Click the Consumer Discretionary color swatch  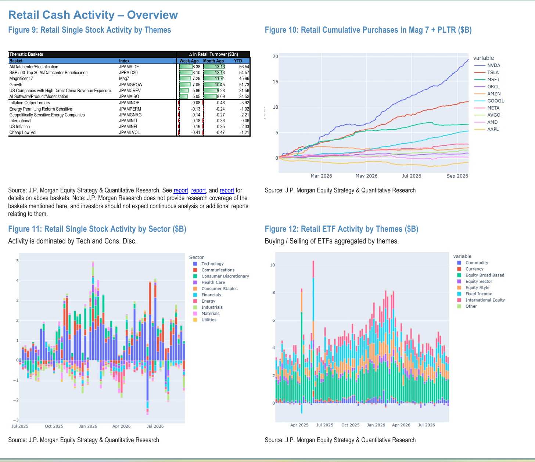[x=195, y=276]
